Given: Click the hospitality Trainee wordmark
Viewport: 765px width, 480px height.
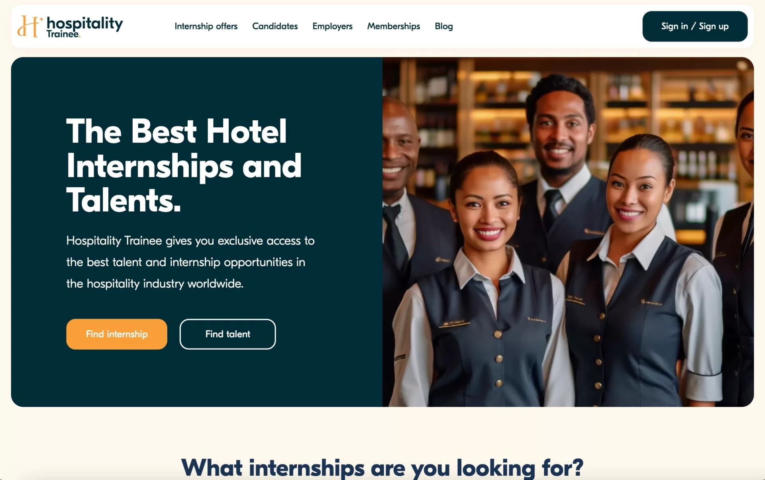Looking at the screenshot, I should coord(84,27).
